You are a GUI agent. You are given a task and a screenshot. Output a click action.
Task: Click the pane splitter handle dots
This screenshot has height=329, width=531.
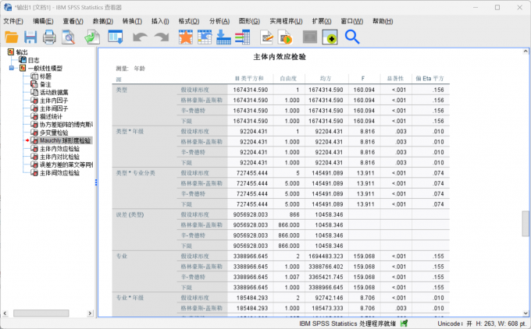[96, 182]
